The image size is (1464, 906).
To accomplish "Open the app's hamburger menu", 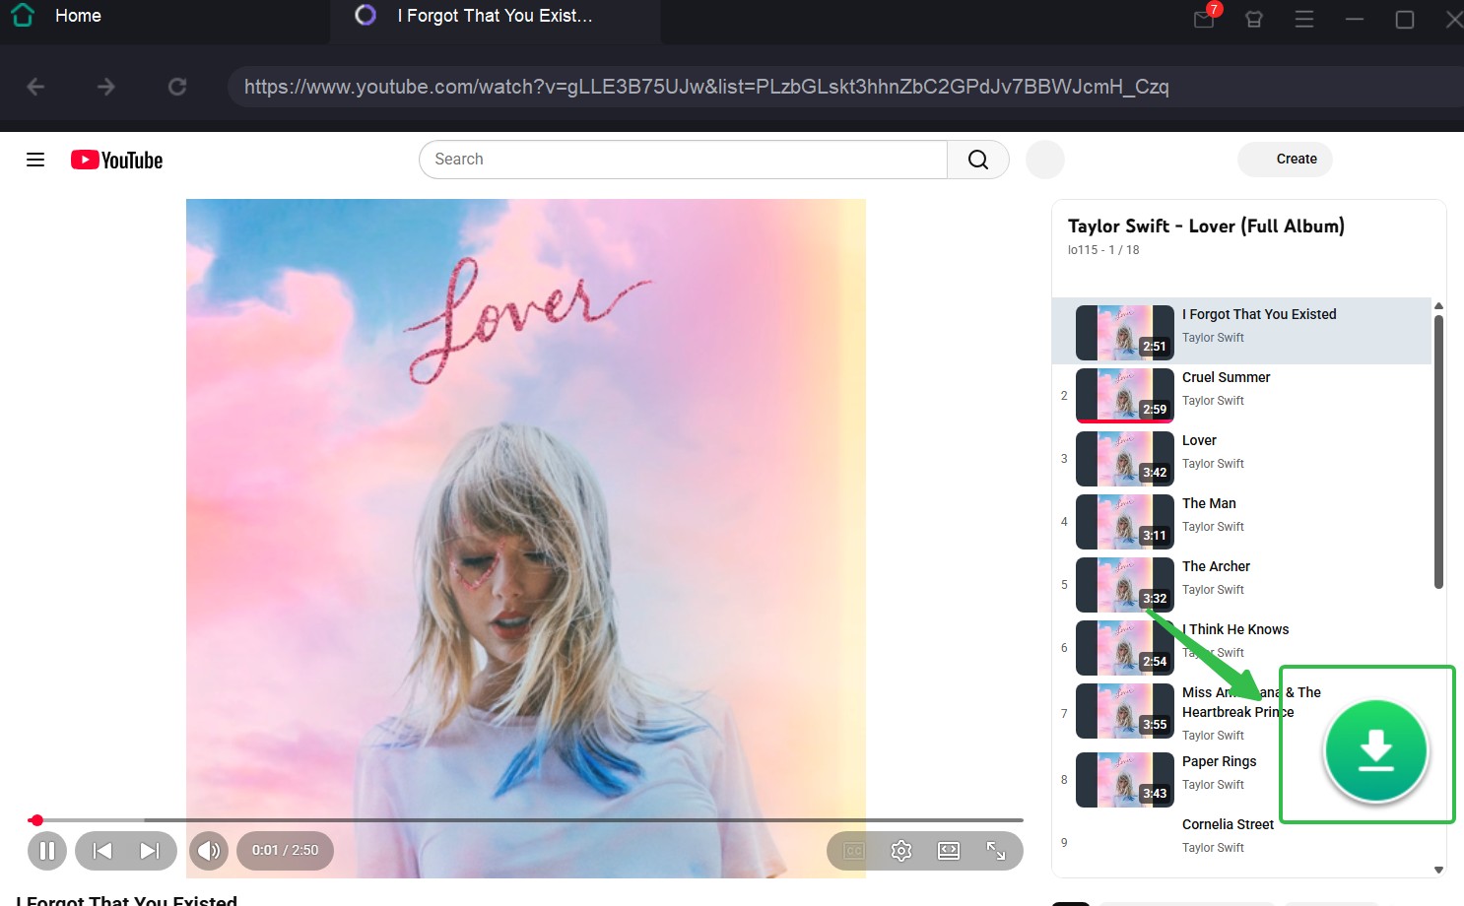I will click(x=1303, y=20).
